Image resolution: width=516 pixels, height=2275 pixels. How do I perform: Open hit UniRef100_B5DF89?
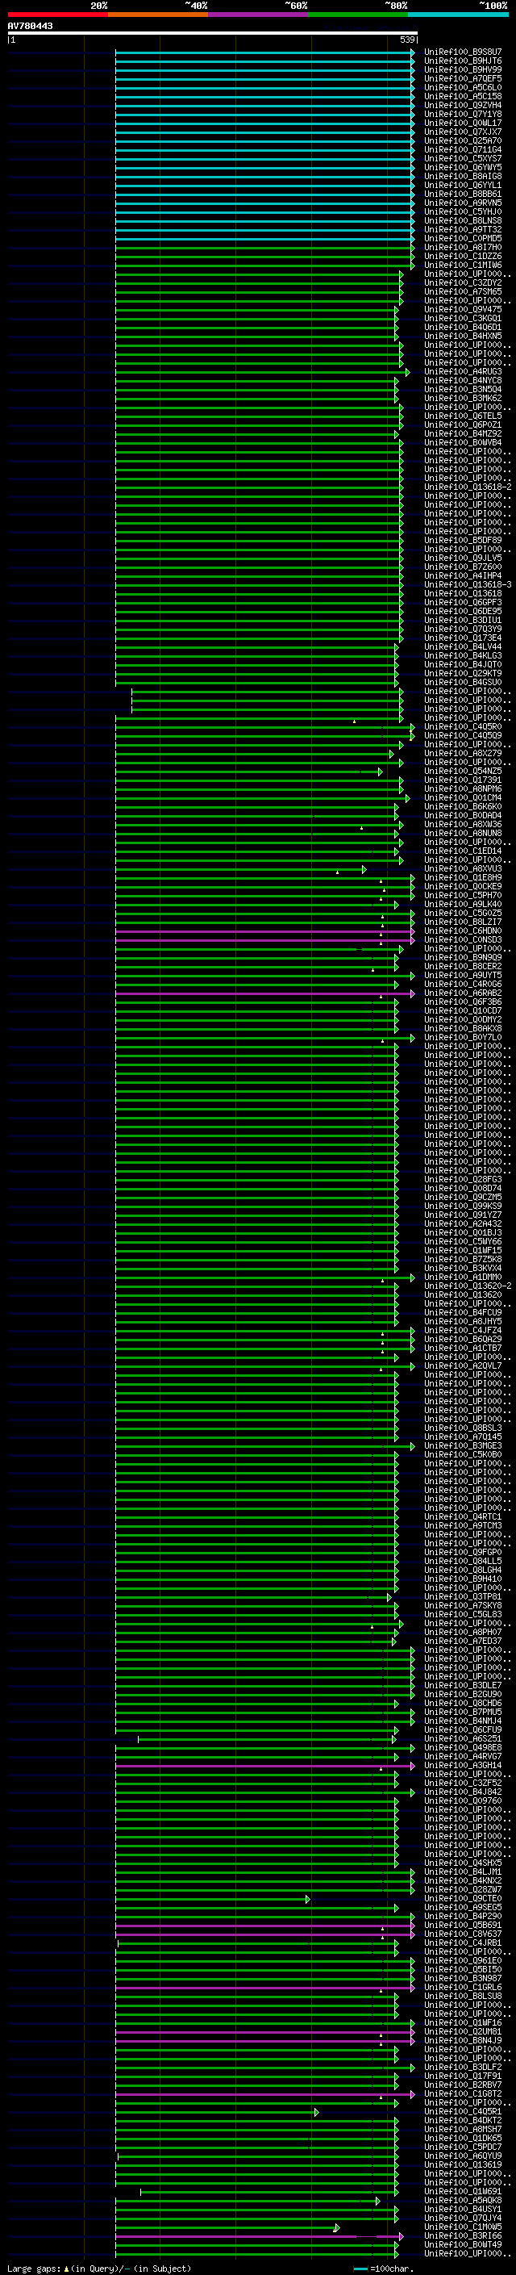click(463, 541)
